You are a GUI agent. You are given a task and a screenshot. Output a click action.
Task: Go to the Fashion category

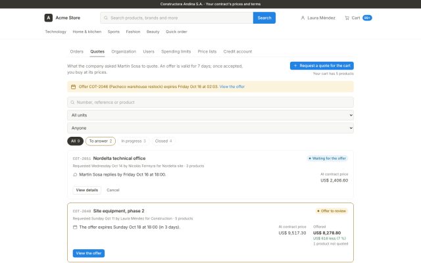point(133,32)
